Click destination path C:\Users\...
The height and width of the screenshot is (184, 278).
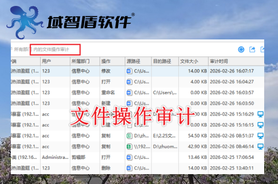point(165,93)
